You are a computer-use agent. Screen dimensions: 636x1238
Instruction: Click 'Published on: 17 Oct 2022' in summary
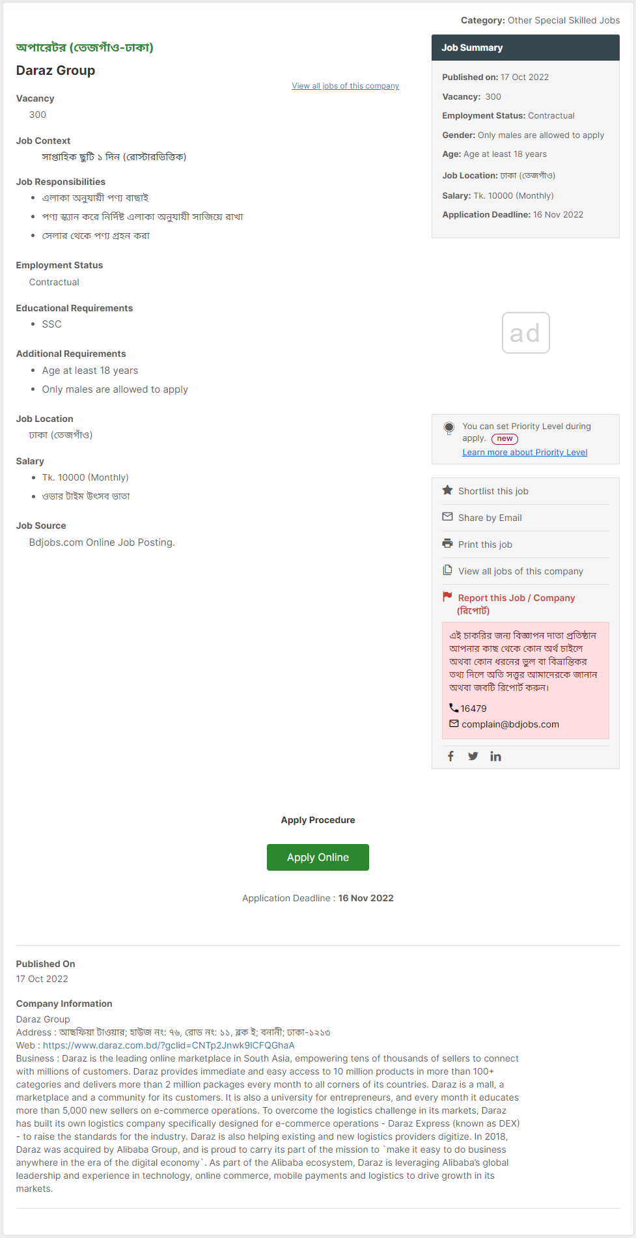tap(495, 77)
